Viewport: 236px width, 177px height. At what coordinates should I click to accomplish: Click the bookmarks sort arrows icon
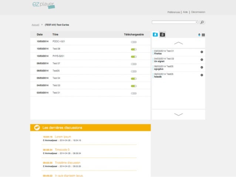(199, 35)
